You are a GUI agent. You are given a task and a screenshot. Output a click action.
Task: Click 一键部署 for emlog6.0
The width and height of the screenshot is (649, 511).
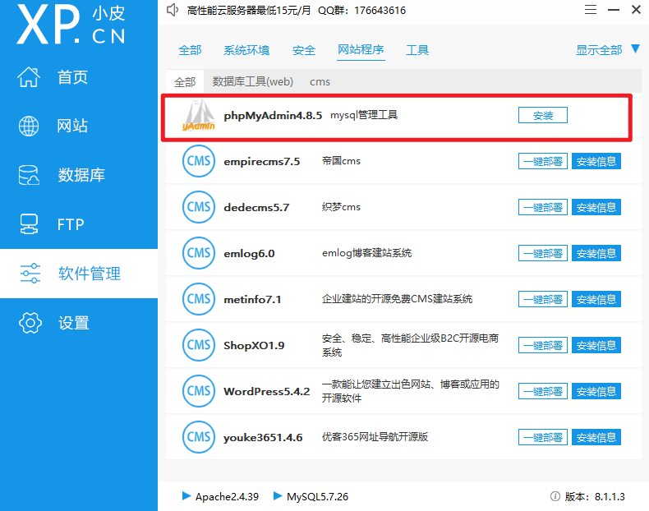pyautogui.click(x=543, y=253)
